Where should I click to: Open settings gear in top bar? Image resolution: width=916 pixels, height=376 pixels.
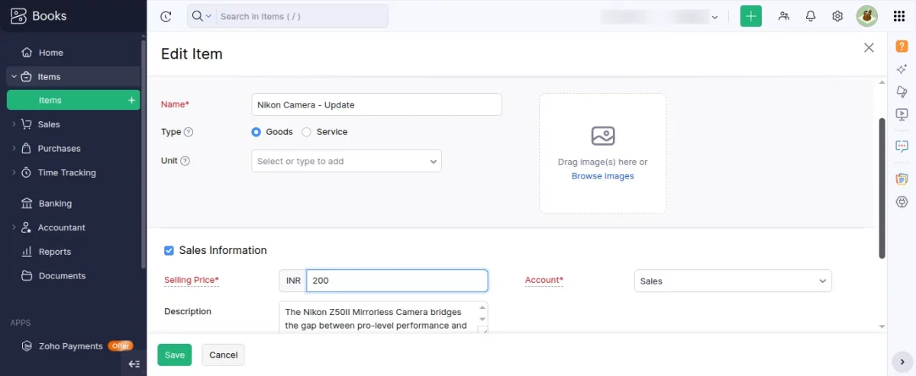tap(837, 16)
